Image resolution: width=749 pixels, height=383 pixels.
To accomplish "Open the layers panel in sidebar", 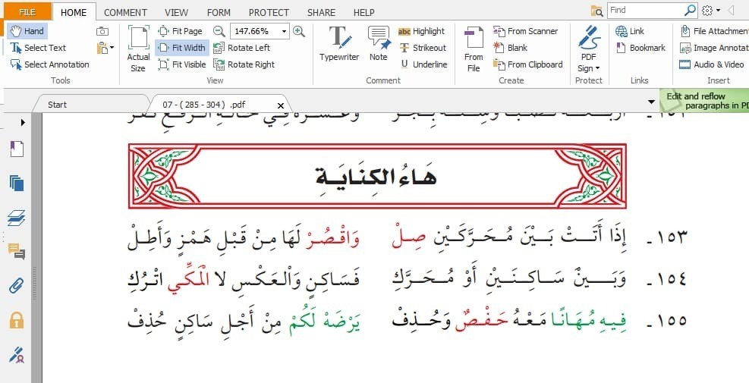I will pos(17,218).
